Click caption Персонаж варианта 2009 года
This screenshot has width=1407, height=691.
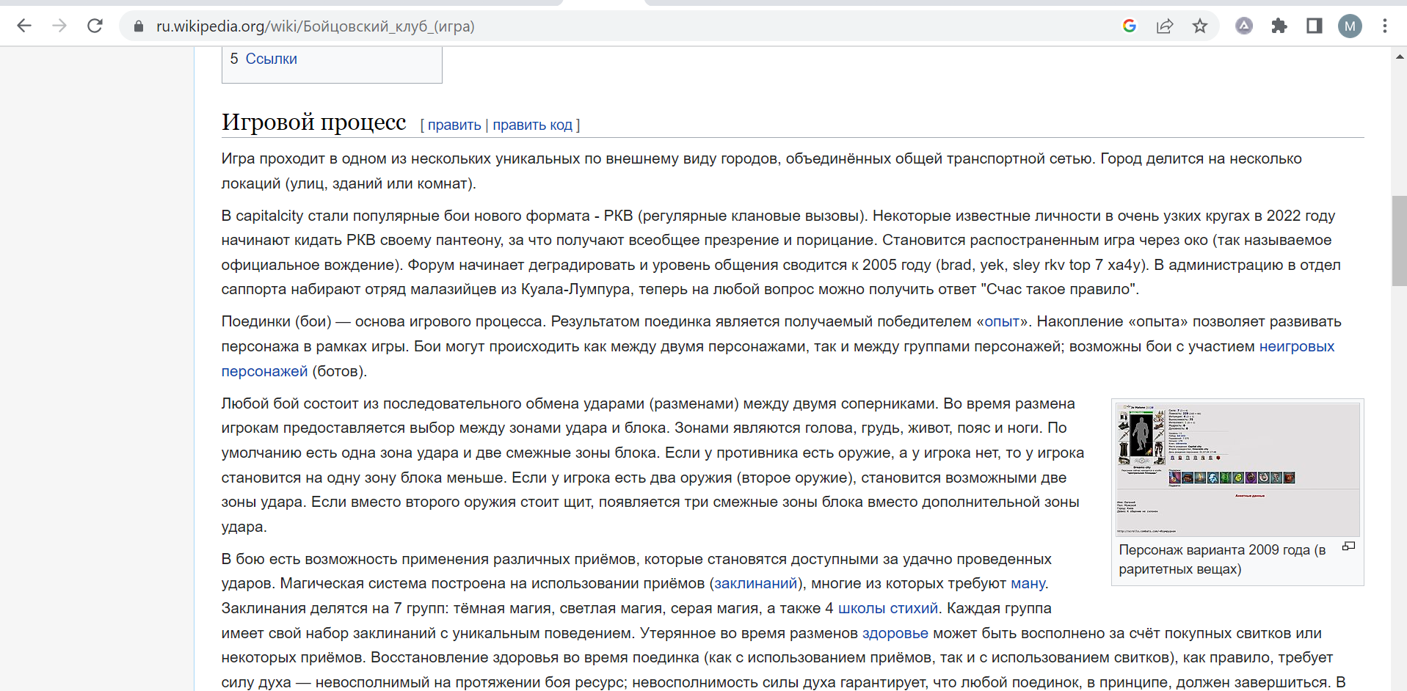click(1223, 559)
